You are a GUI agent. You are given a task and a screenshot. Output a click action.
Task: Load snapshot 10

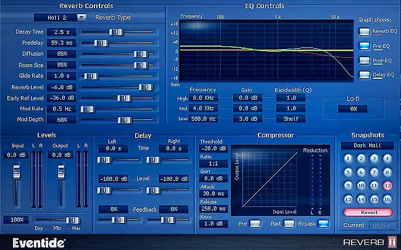pyautogui.click(x=361, y=185)
